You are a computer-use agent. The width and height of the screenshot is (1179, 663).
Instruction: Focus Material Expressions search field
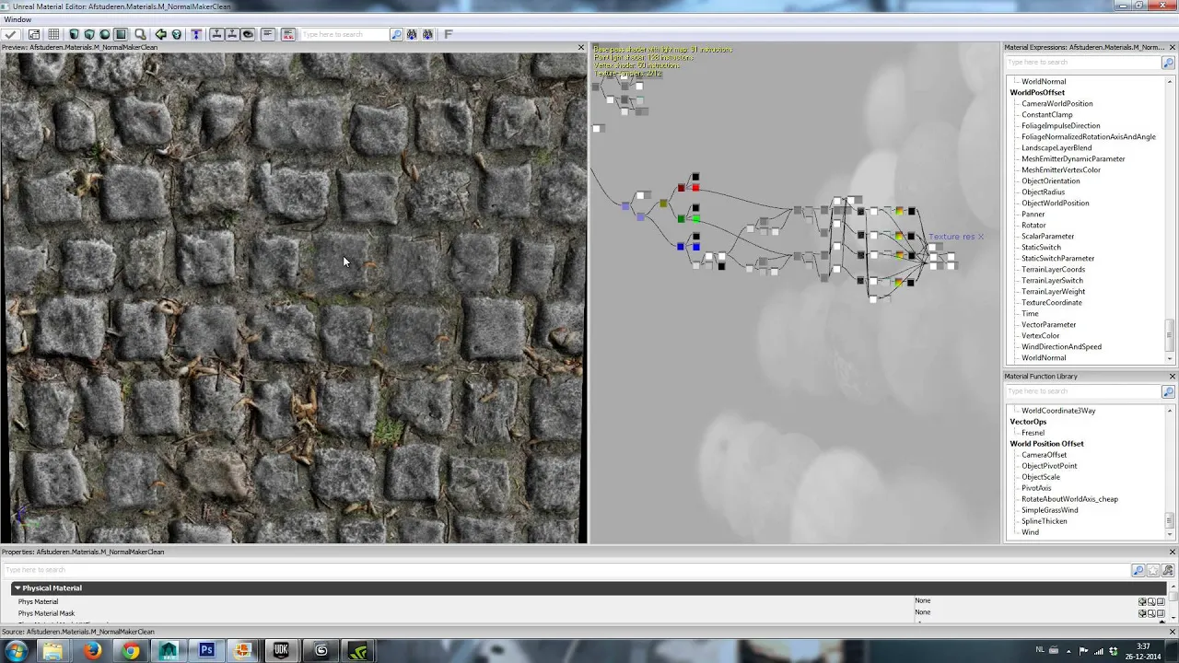1082,62
